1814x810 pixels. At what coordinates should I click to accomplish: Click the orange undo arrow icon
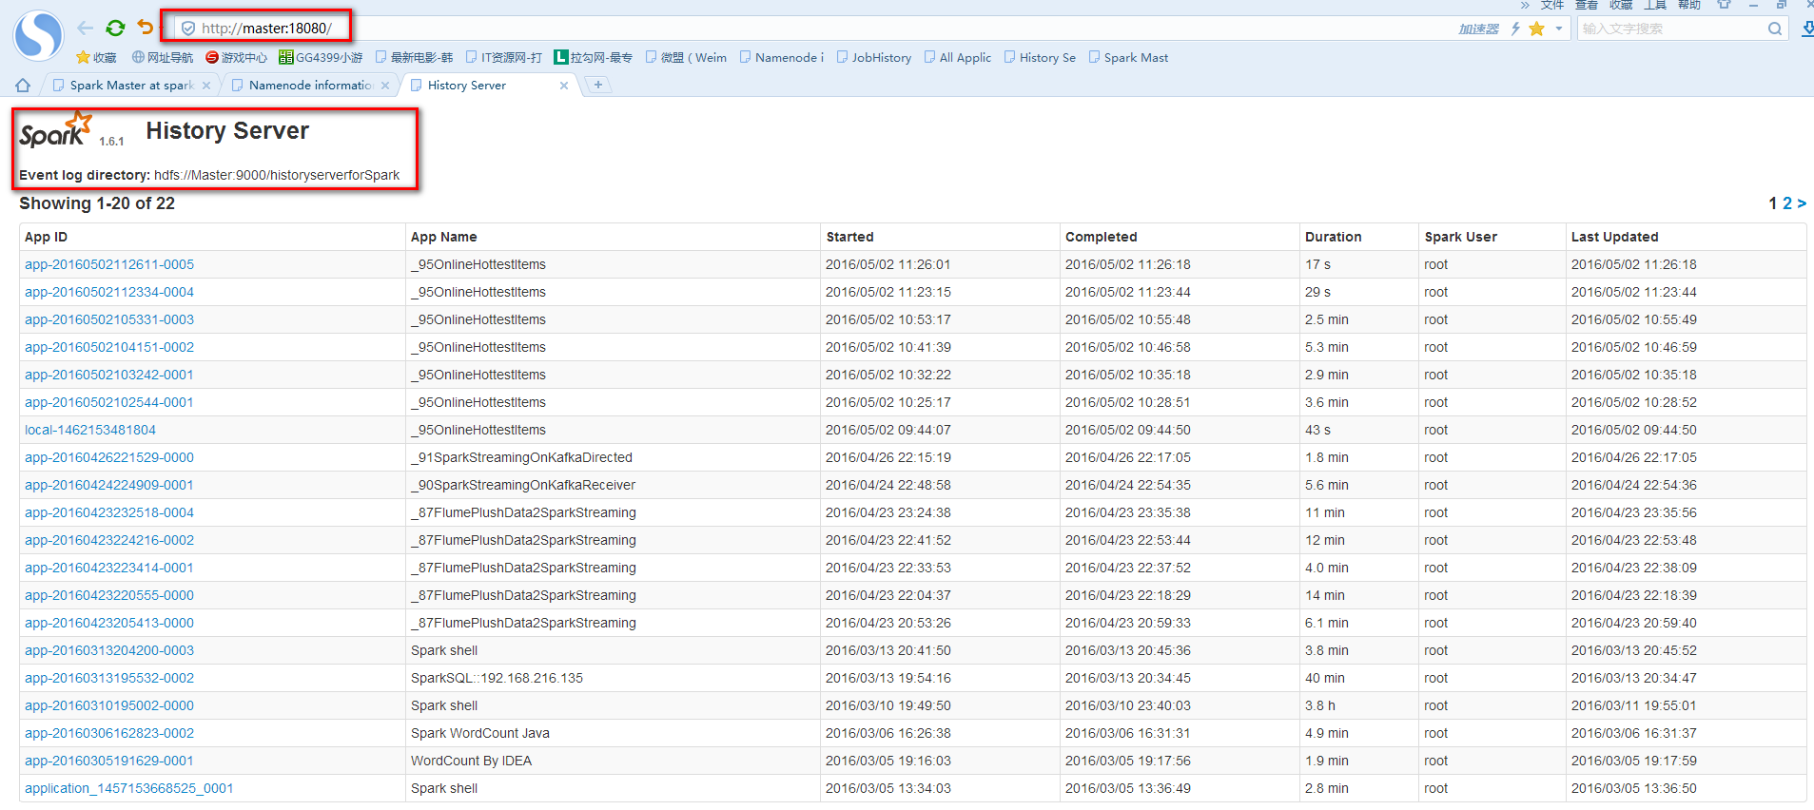pos(145,28)
